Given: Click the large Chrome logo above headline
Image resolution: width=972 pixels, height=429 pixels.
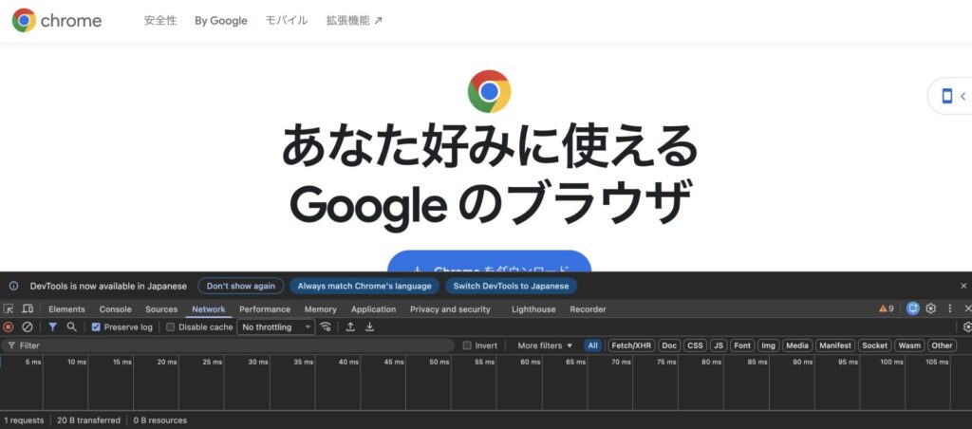Looking at the screenshot, I should pos(489,91).
